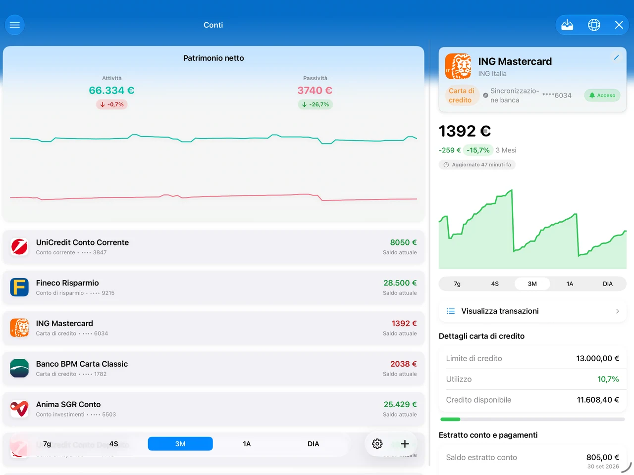The width and height of the screenshot is (634, 475).
Task: Toggle the green Acceso notification badge
Action: [x=602, y=95]
